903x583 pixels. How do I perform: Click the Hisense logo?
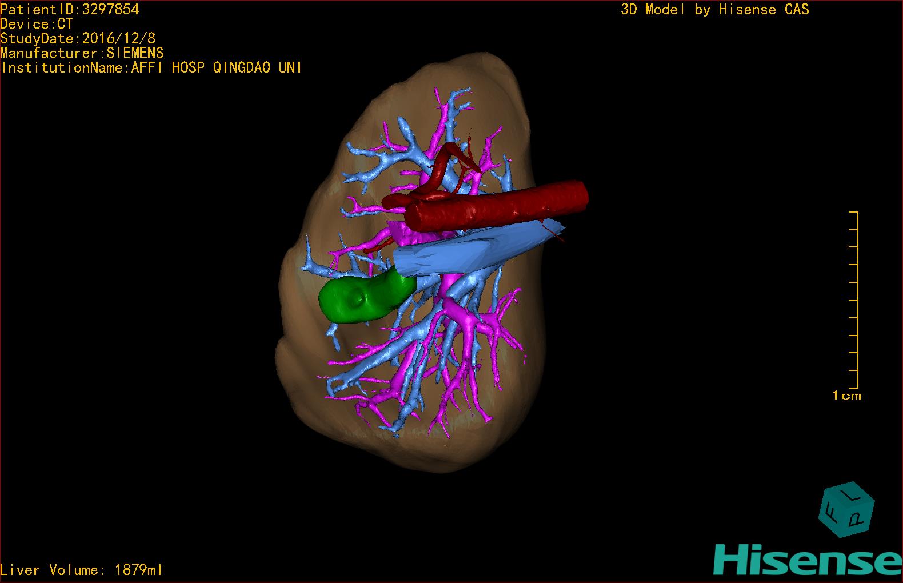[x=808, y=559]
